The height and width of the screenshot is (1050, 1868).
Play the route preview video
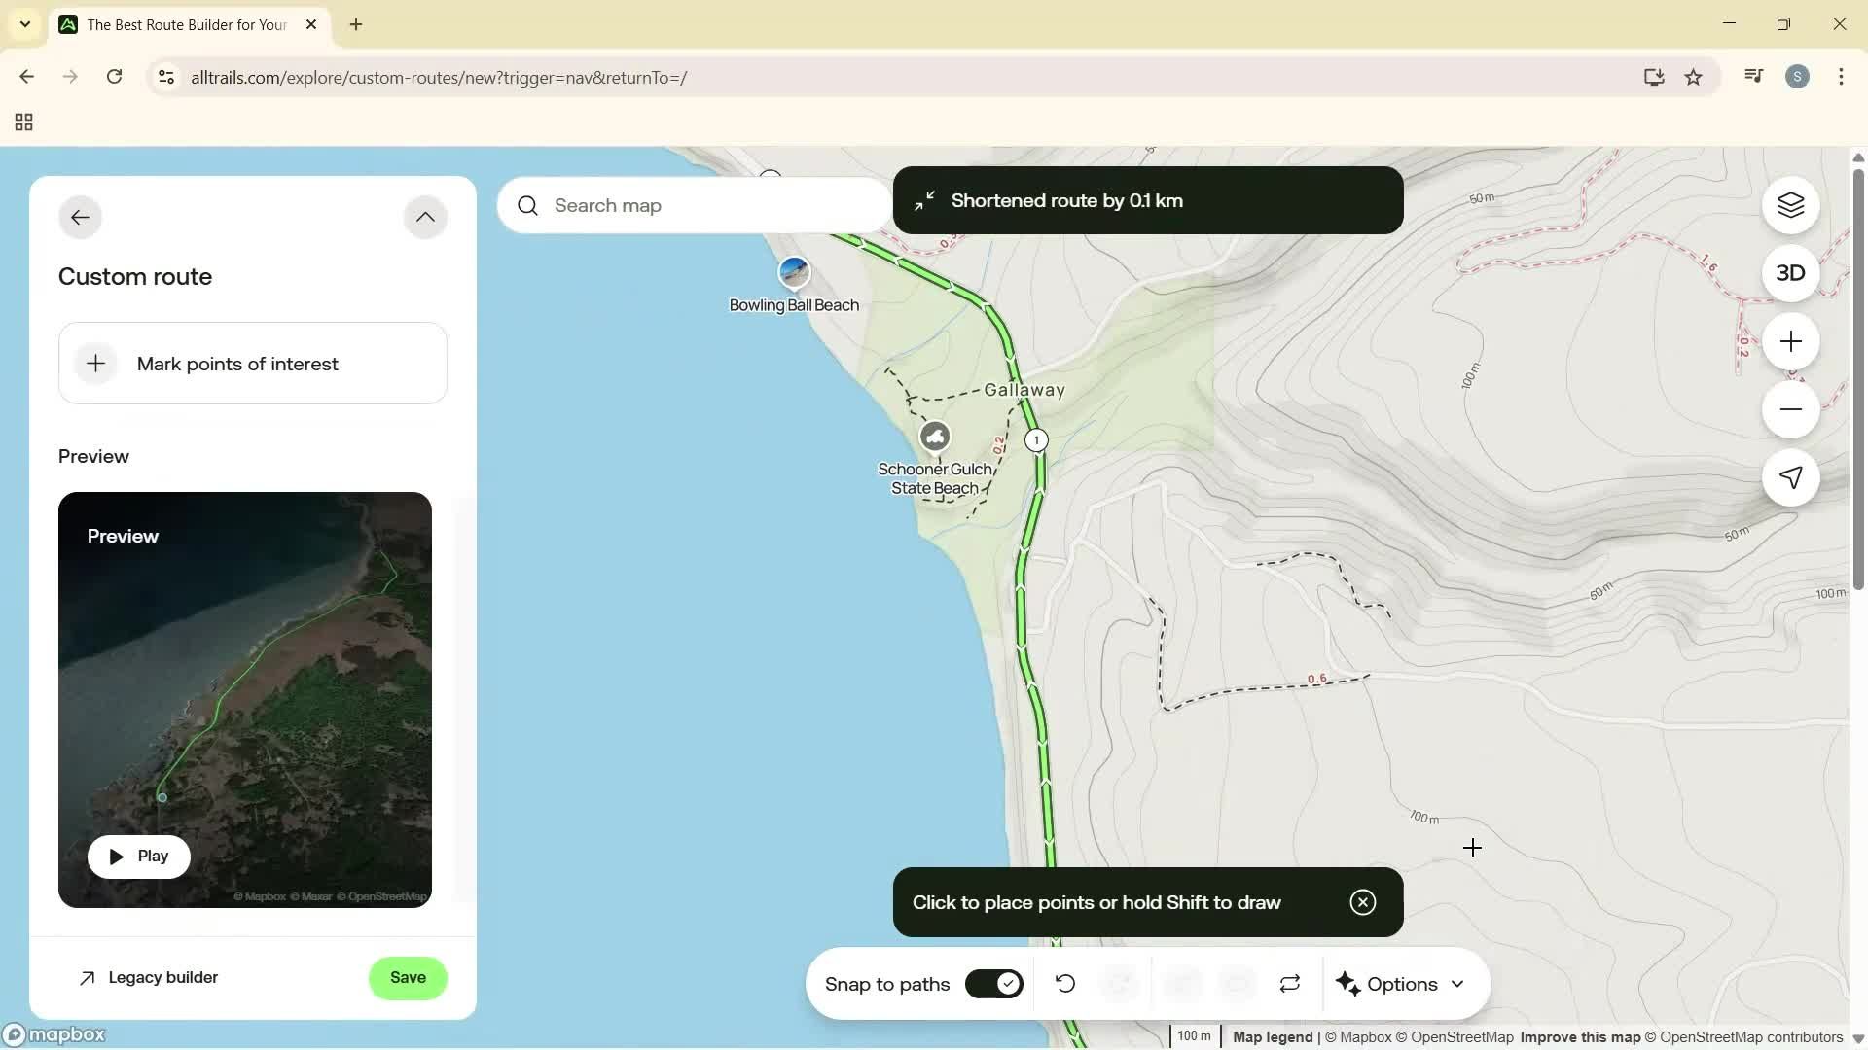138,856
